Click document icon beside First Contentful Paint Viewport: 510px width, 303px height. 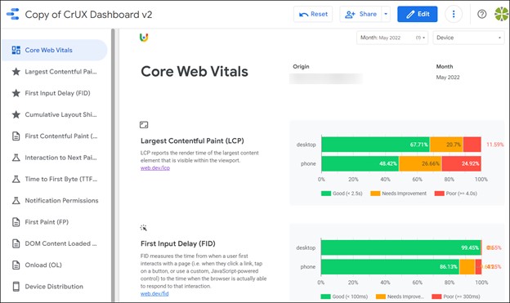point(16,136)
